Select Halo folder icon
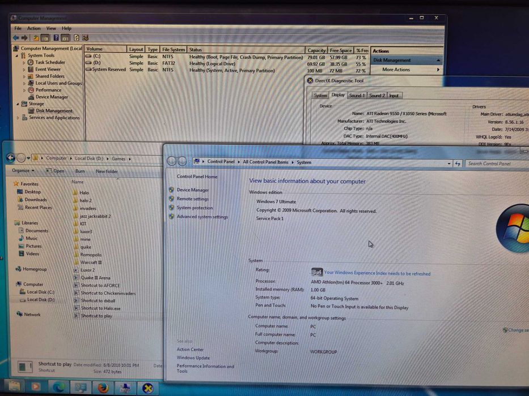 click(75, 192)
